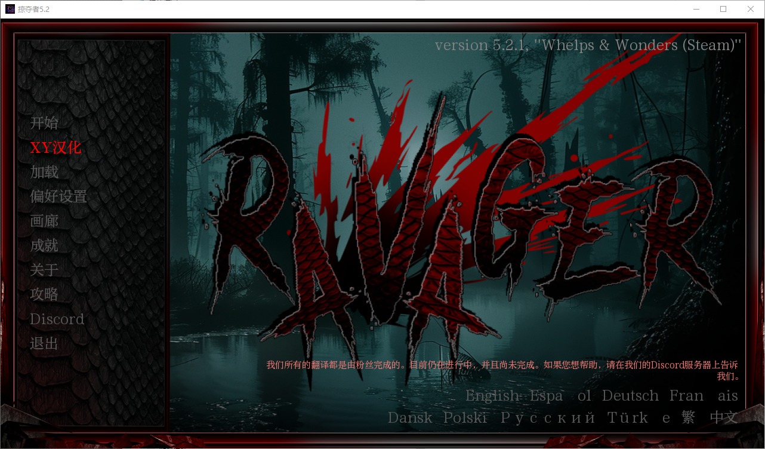
Task: Open the 画廊 gallery
Action: point(44,221)
